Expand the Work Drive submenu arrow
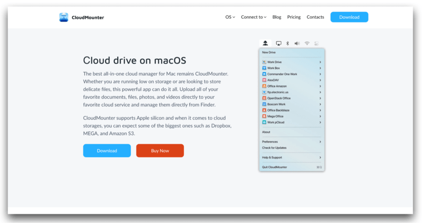Viewport: 422px width, 223px height. point(320,62)
